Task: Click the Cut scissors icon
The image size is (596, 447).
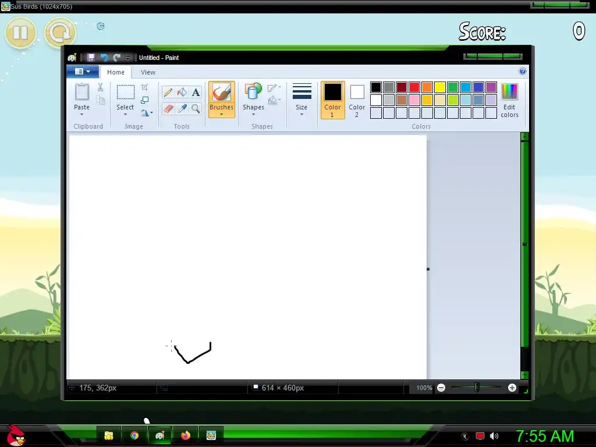Action: pos(100,87)
